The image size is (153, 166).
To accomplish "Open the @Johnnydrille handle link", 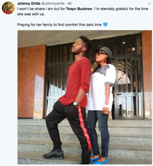I will [53, 3].
